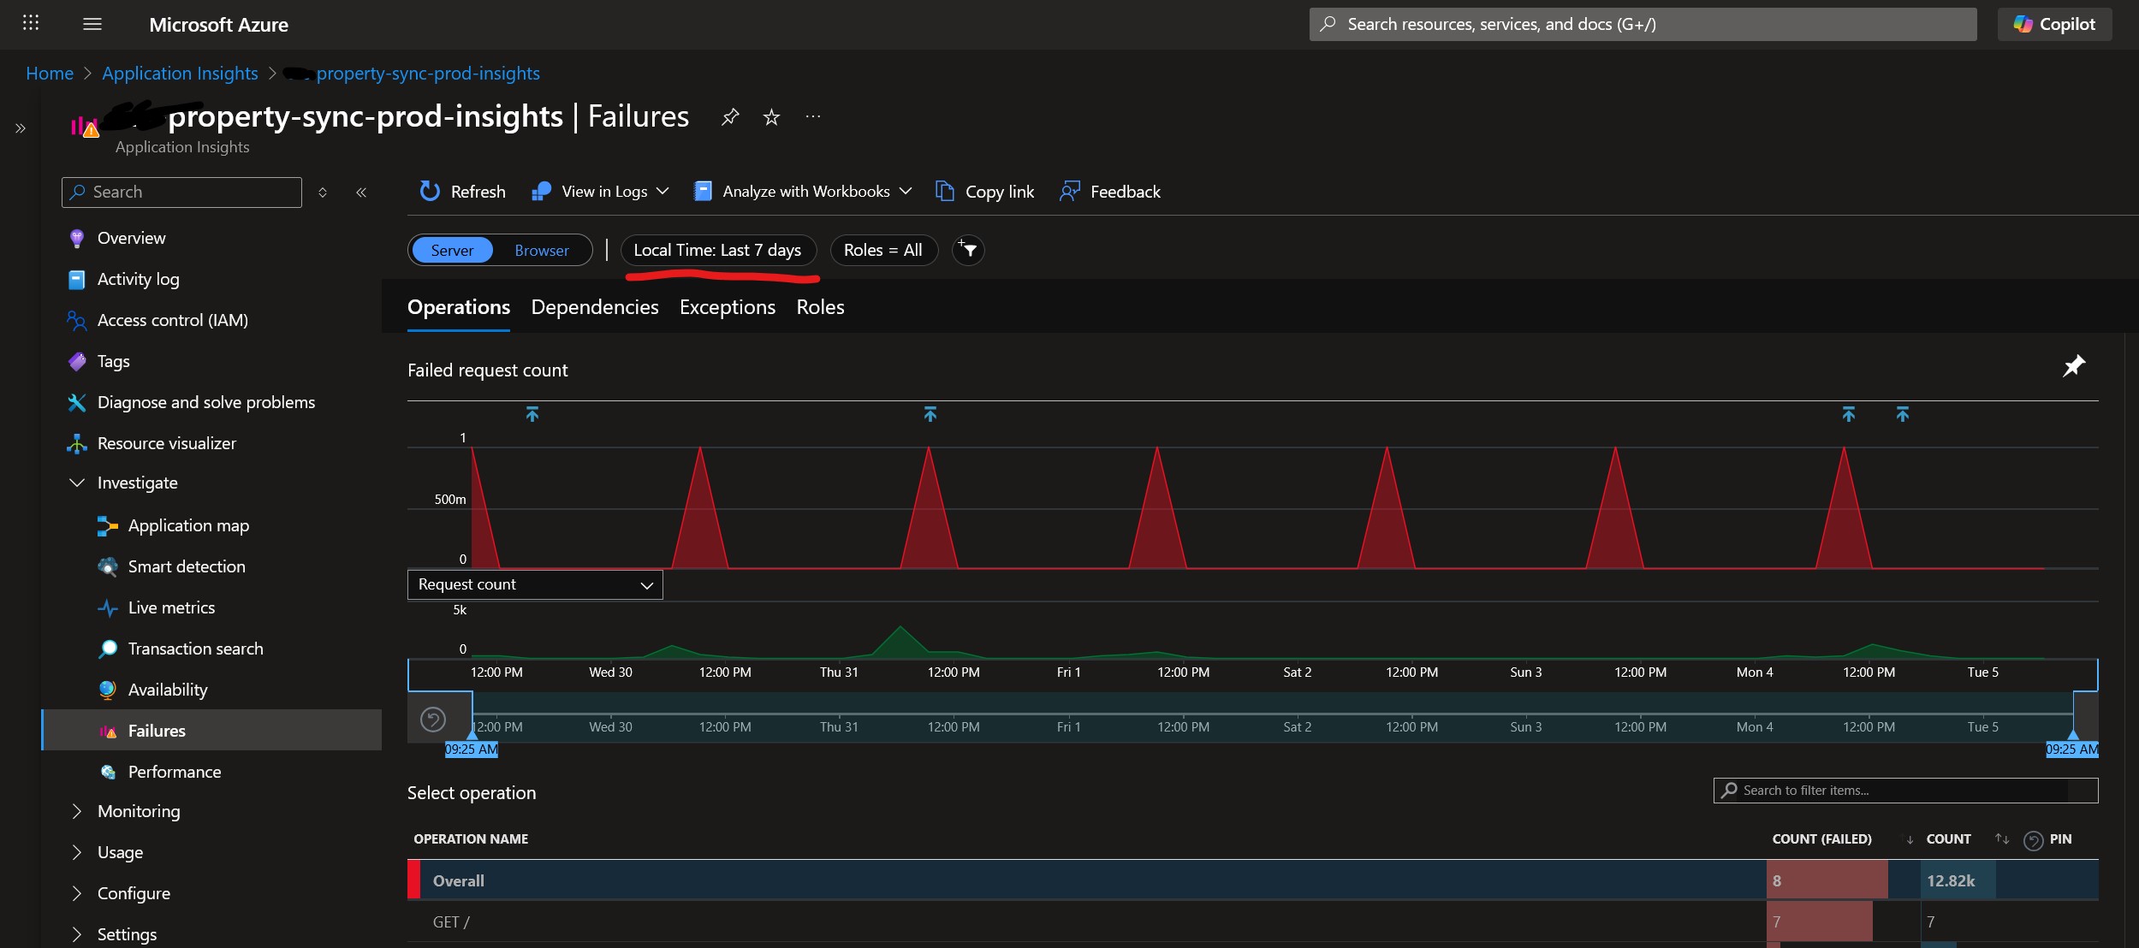Switch to the Dependencies tab
Image resolution: width=2139 pixels, height=948 pixels.
tap(594, 307)
